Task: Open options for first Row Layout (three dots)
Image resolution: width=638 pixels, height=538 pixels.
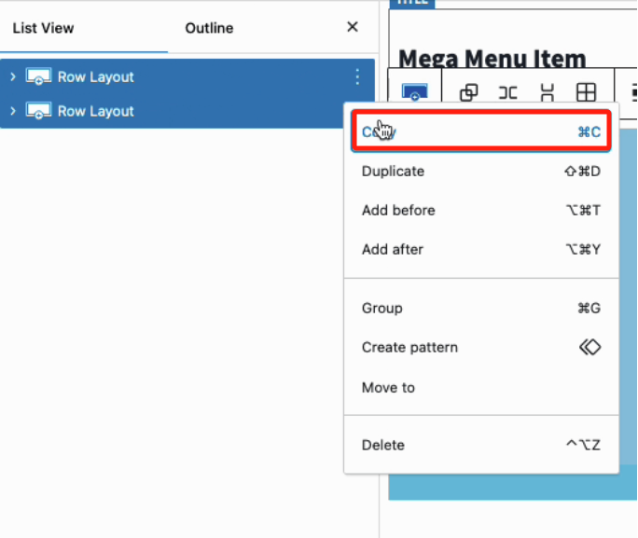Action: point(356,77)
